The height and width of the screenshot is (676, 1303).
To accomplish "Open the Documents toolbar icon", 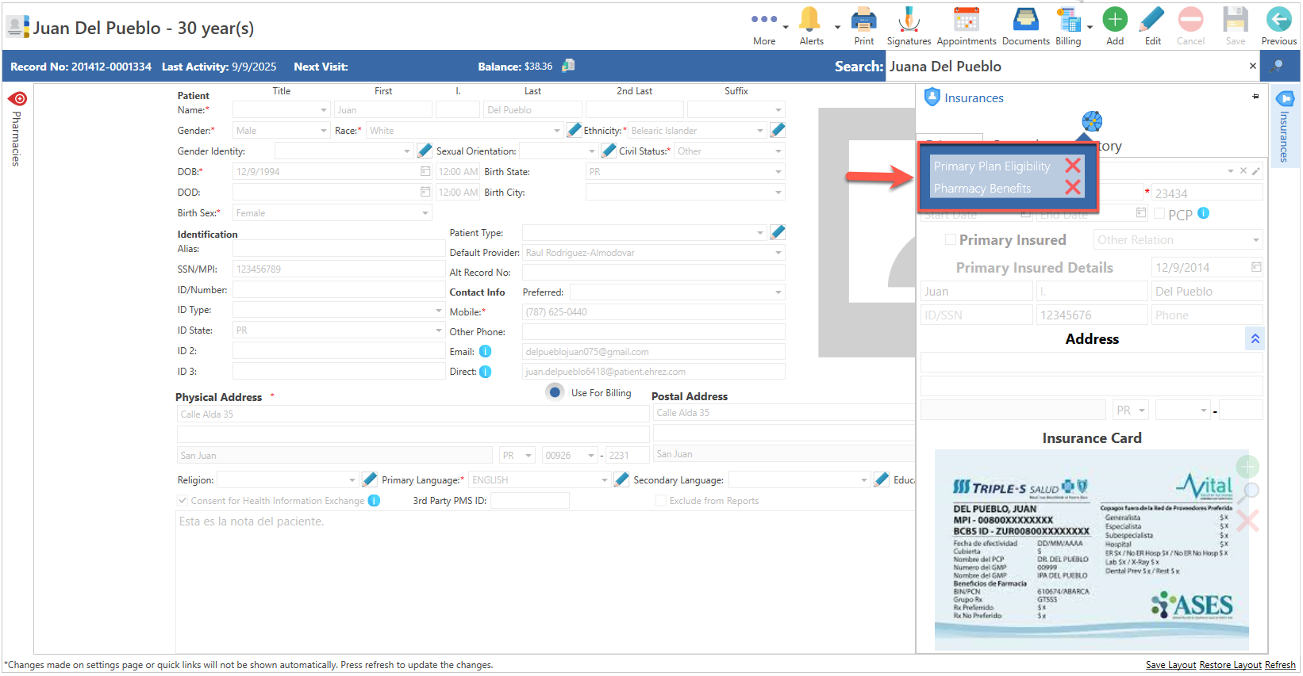I will point(1025,26).
